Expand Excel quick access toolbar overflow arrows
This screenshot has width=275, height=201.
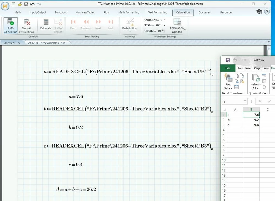point(245,60)
